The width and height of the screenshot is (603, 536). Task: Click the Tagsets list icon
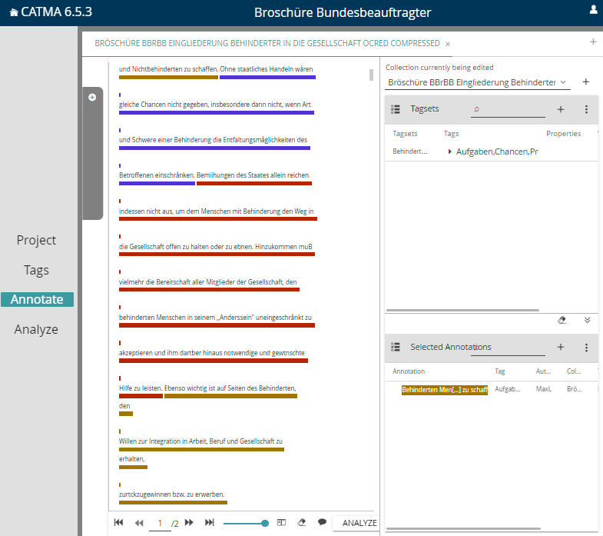(x=396, y=109)
